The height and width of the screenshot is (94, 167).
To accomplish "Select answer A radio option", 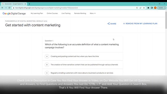I will click(47, 56).
